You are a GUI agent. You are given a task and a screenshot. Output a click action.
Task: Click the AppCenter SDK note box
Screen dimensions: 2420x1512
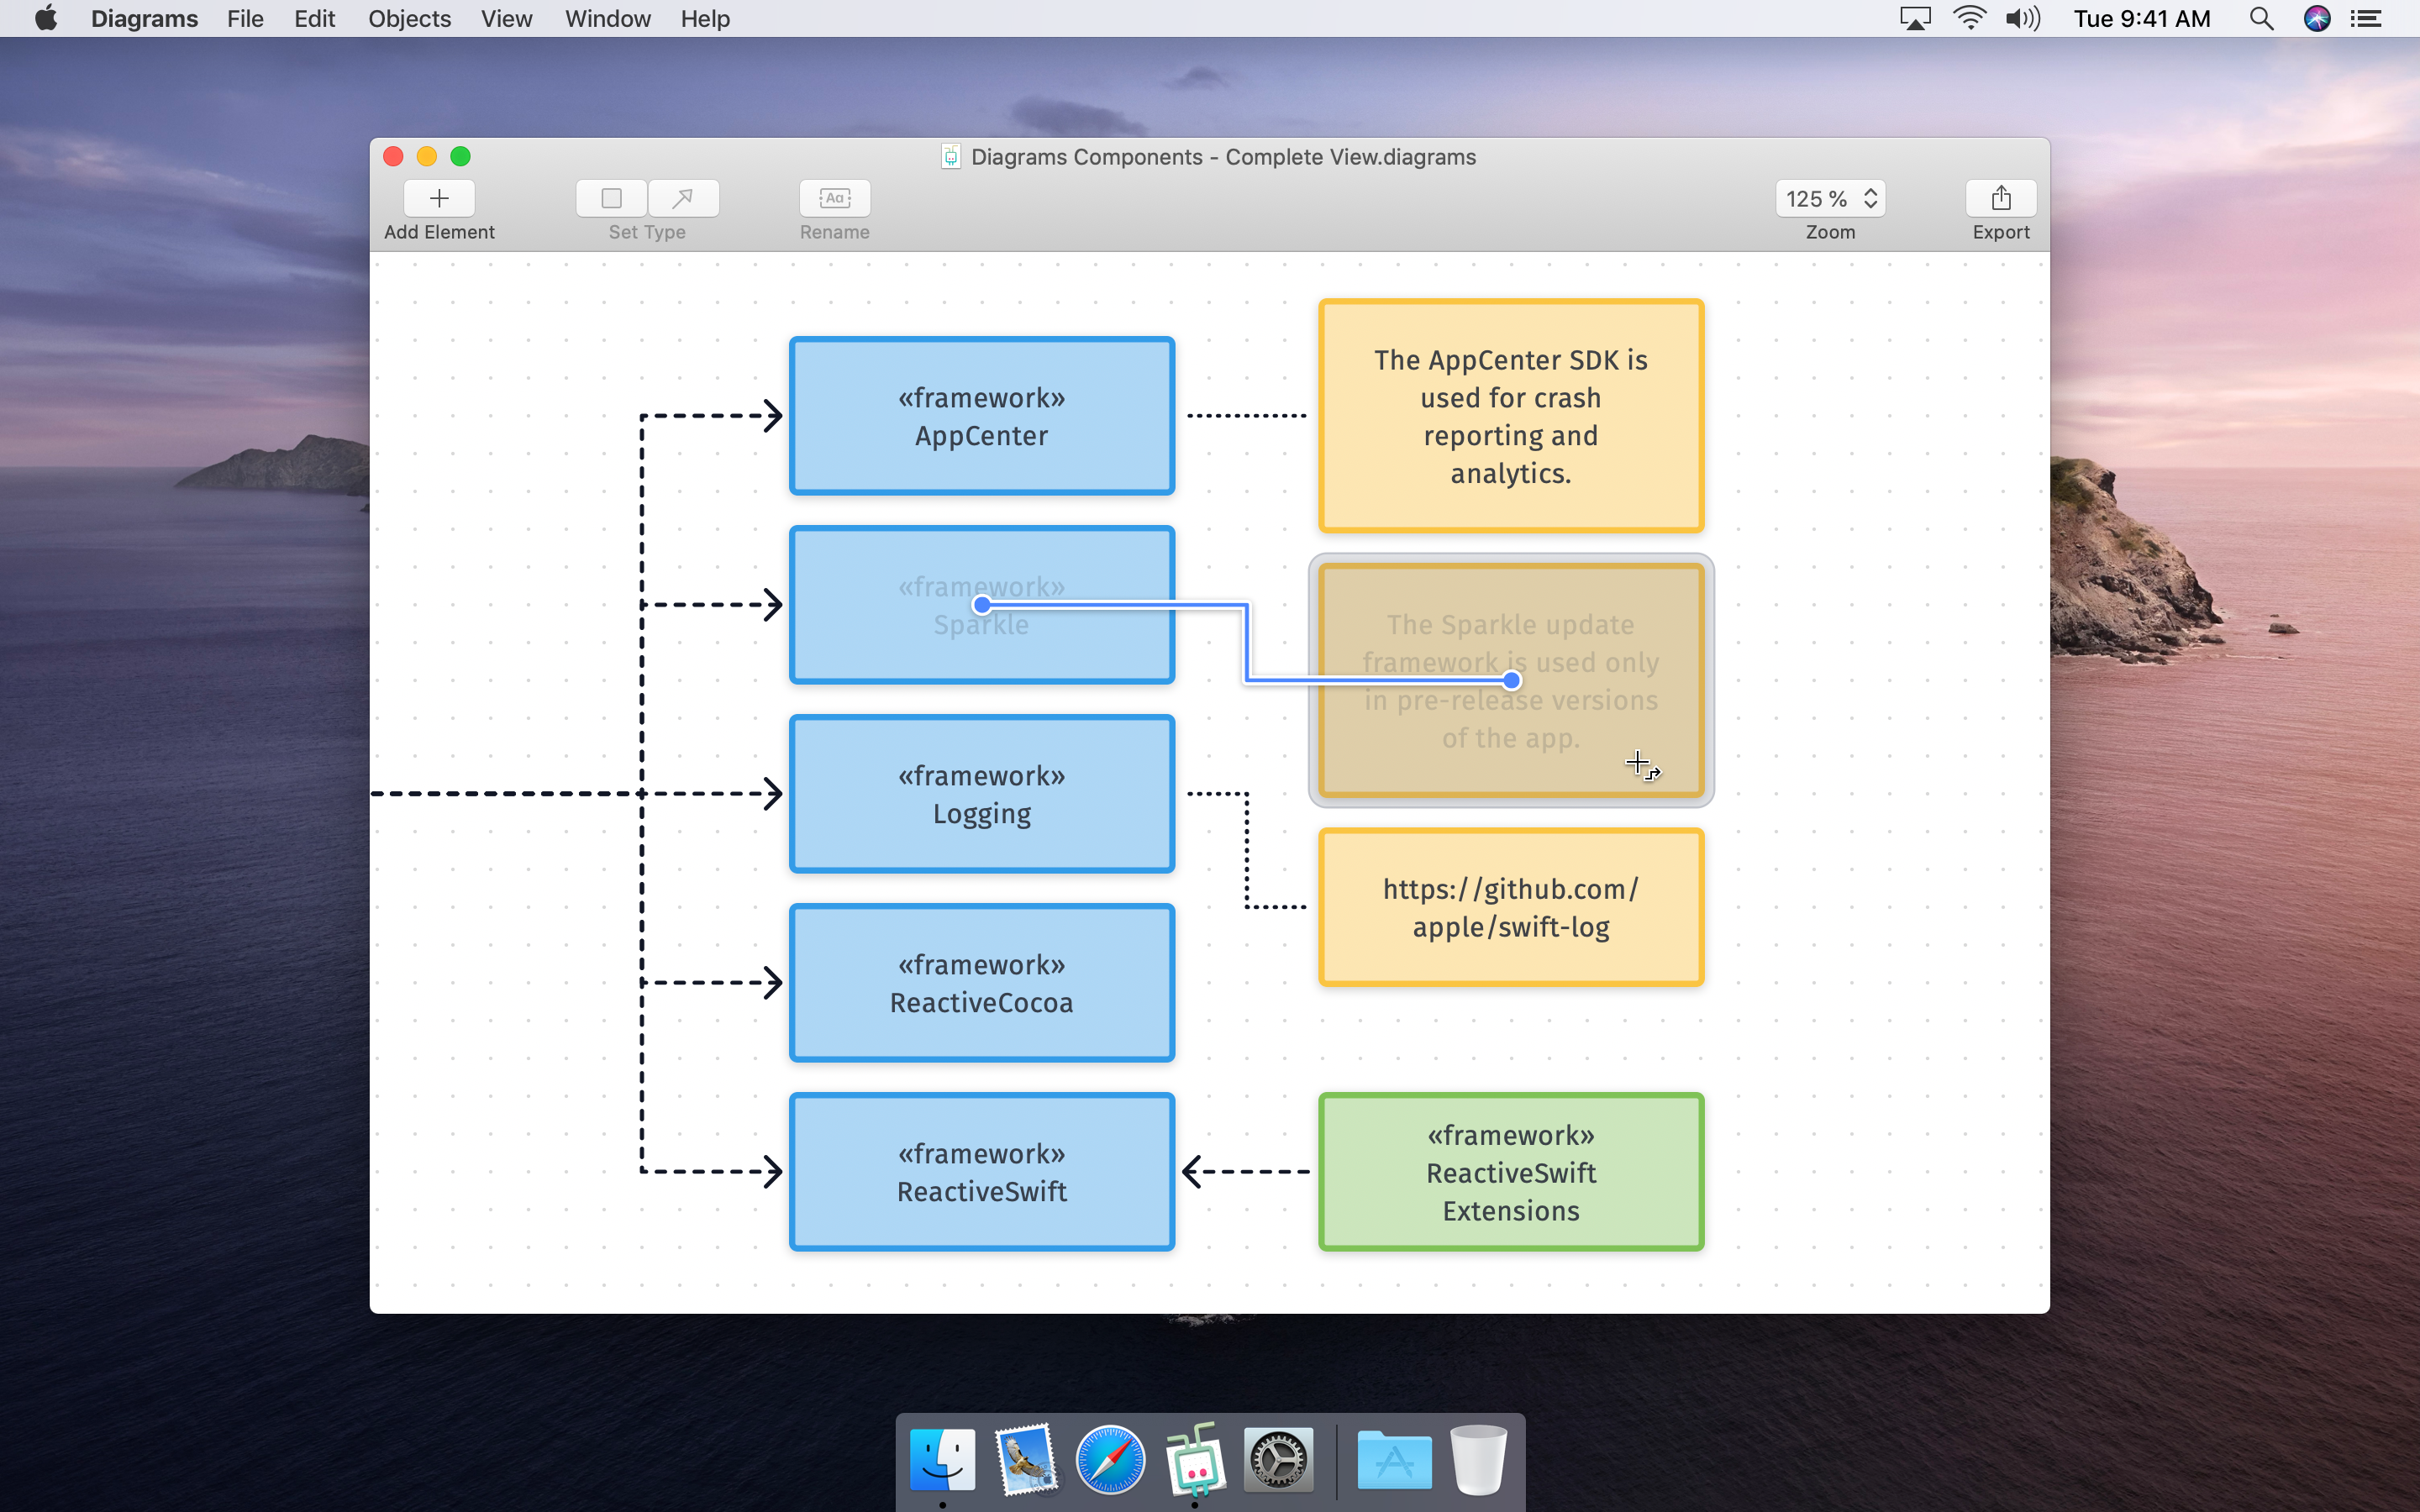pos(1510,416)
